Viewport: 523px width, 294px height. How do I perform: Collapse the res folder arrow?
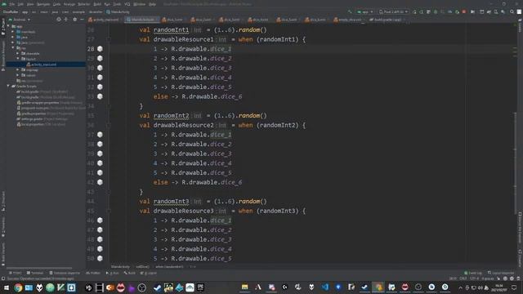[x=13, y=48]
